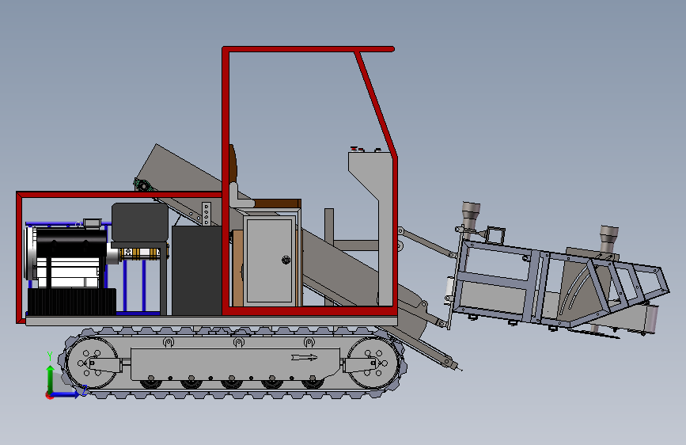Select the light gray cabinet door panel

tap(270, 261)
